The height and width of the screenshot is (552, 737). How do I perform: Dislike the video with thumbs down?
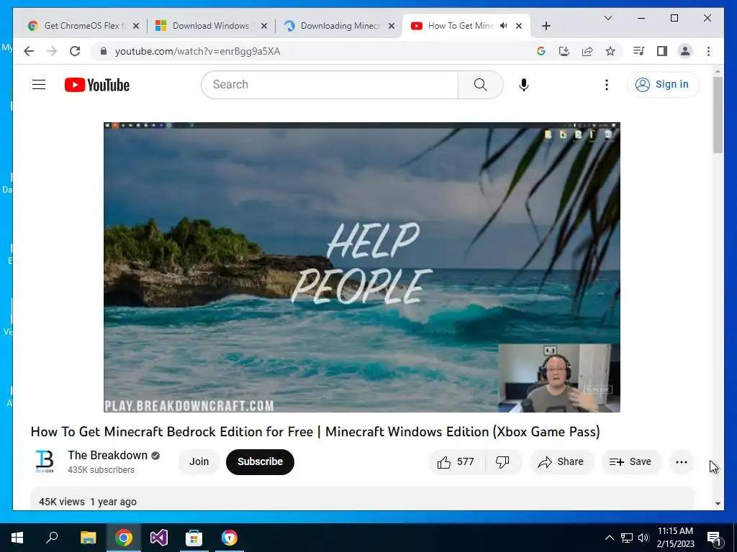click(502, 462)
